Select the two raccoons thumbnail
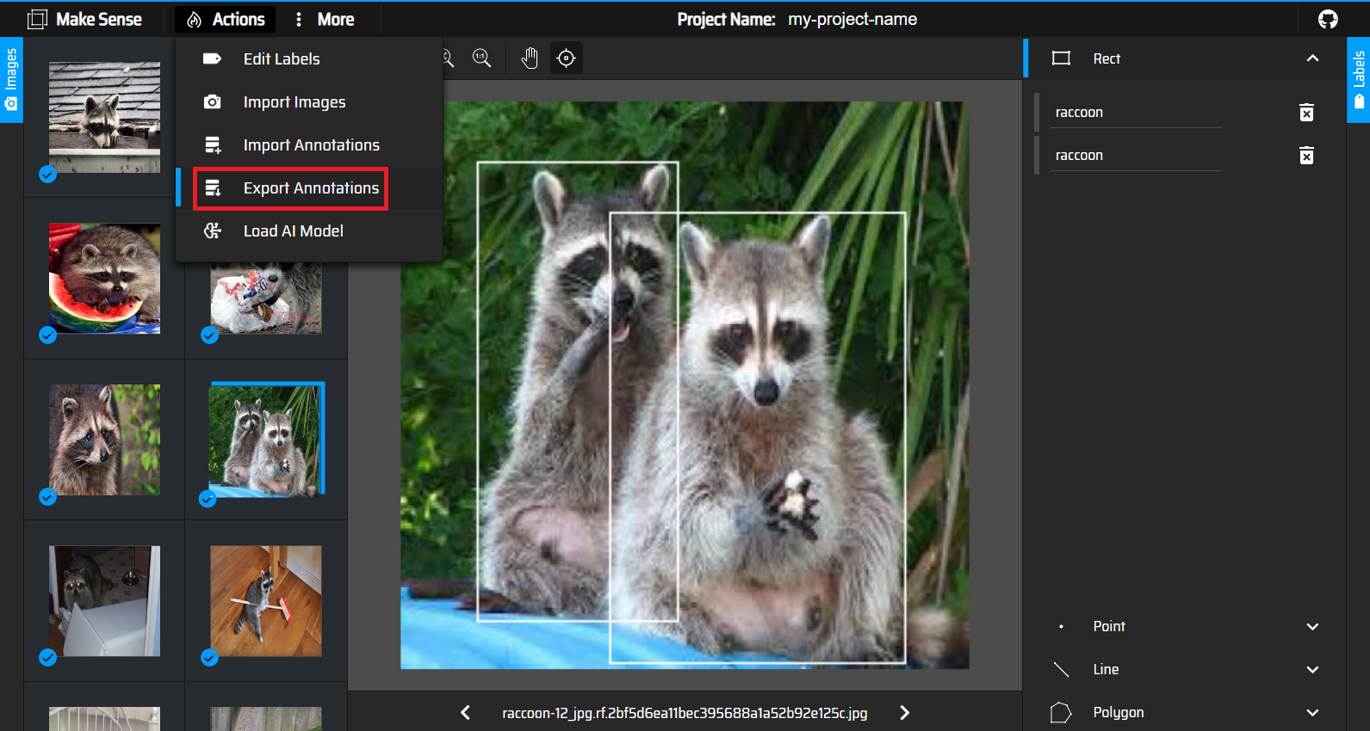This screenshot has width=1370, height=731. [x=266, y=439]
